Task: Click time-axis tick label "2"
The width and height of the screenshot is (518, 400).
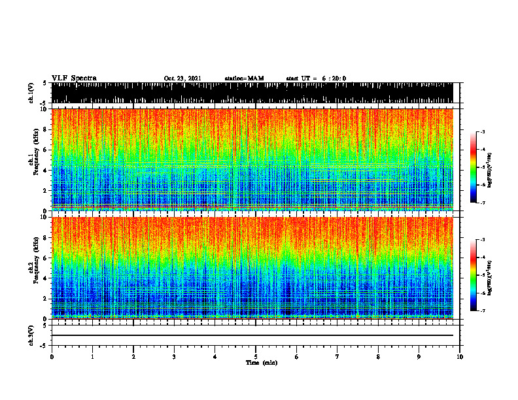Action: 133,357
